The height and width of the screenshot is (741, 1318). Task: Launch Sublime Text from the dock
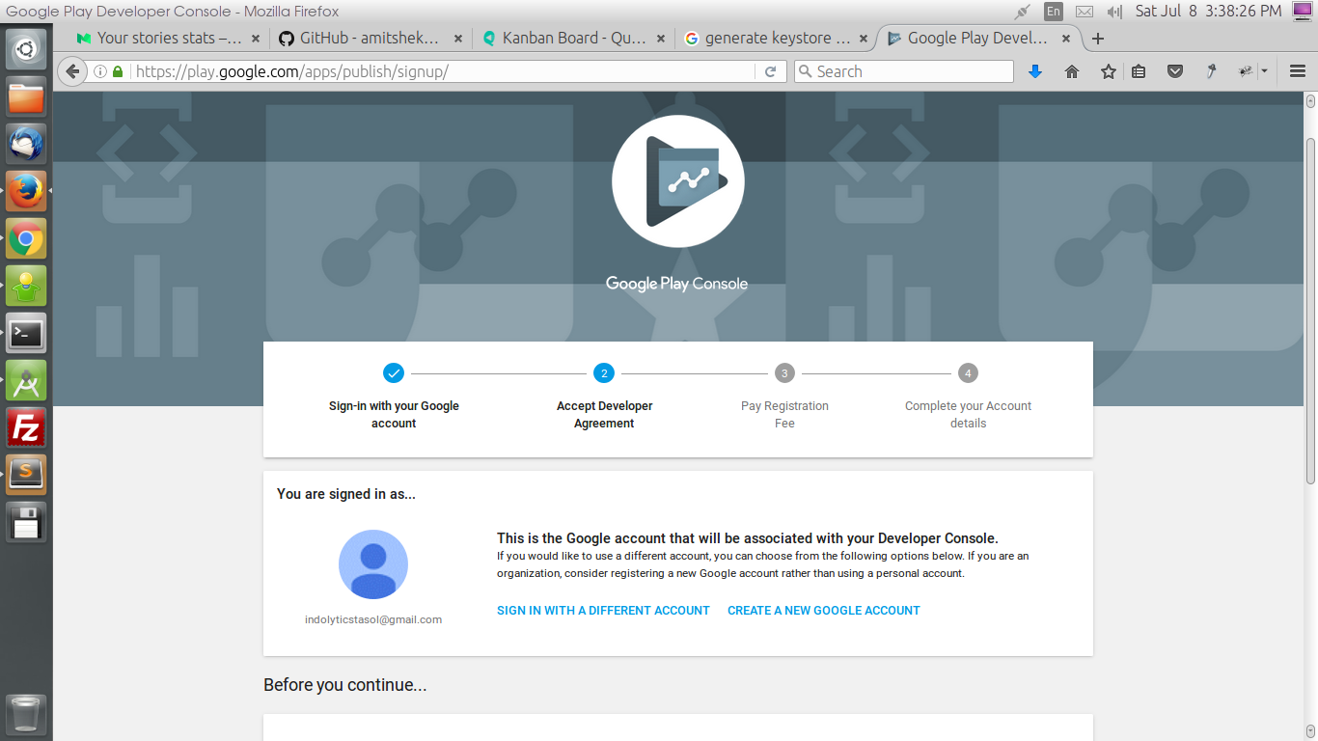[x=26, y=475]
